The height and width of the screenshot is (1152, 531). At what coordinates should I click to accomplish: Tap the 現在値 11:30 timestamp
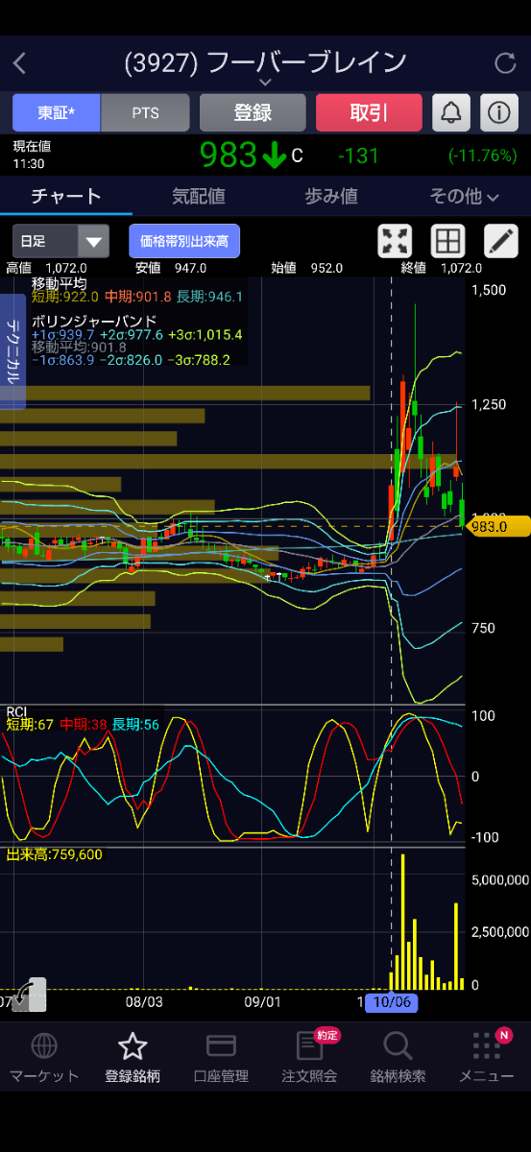(x=32, y=155)
